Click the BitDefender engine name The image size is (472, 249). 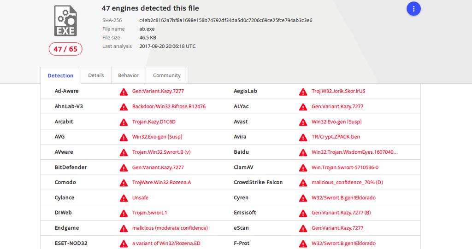point(71,168)
